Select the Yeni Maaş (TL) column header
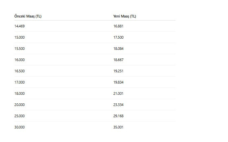The image size is (228, 142). [125, 16]
